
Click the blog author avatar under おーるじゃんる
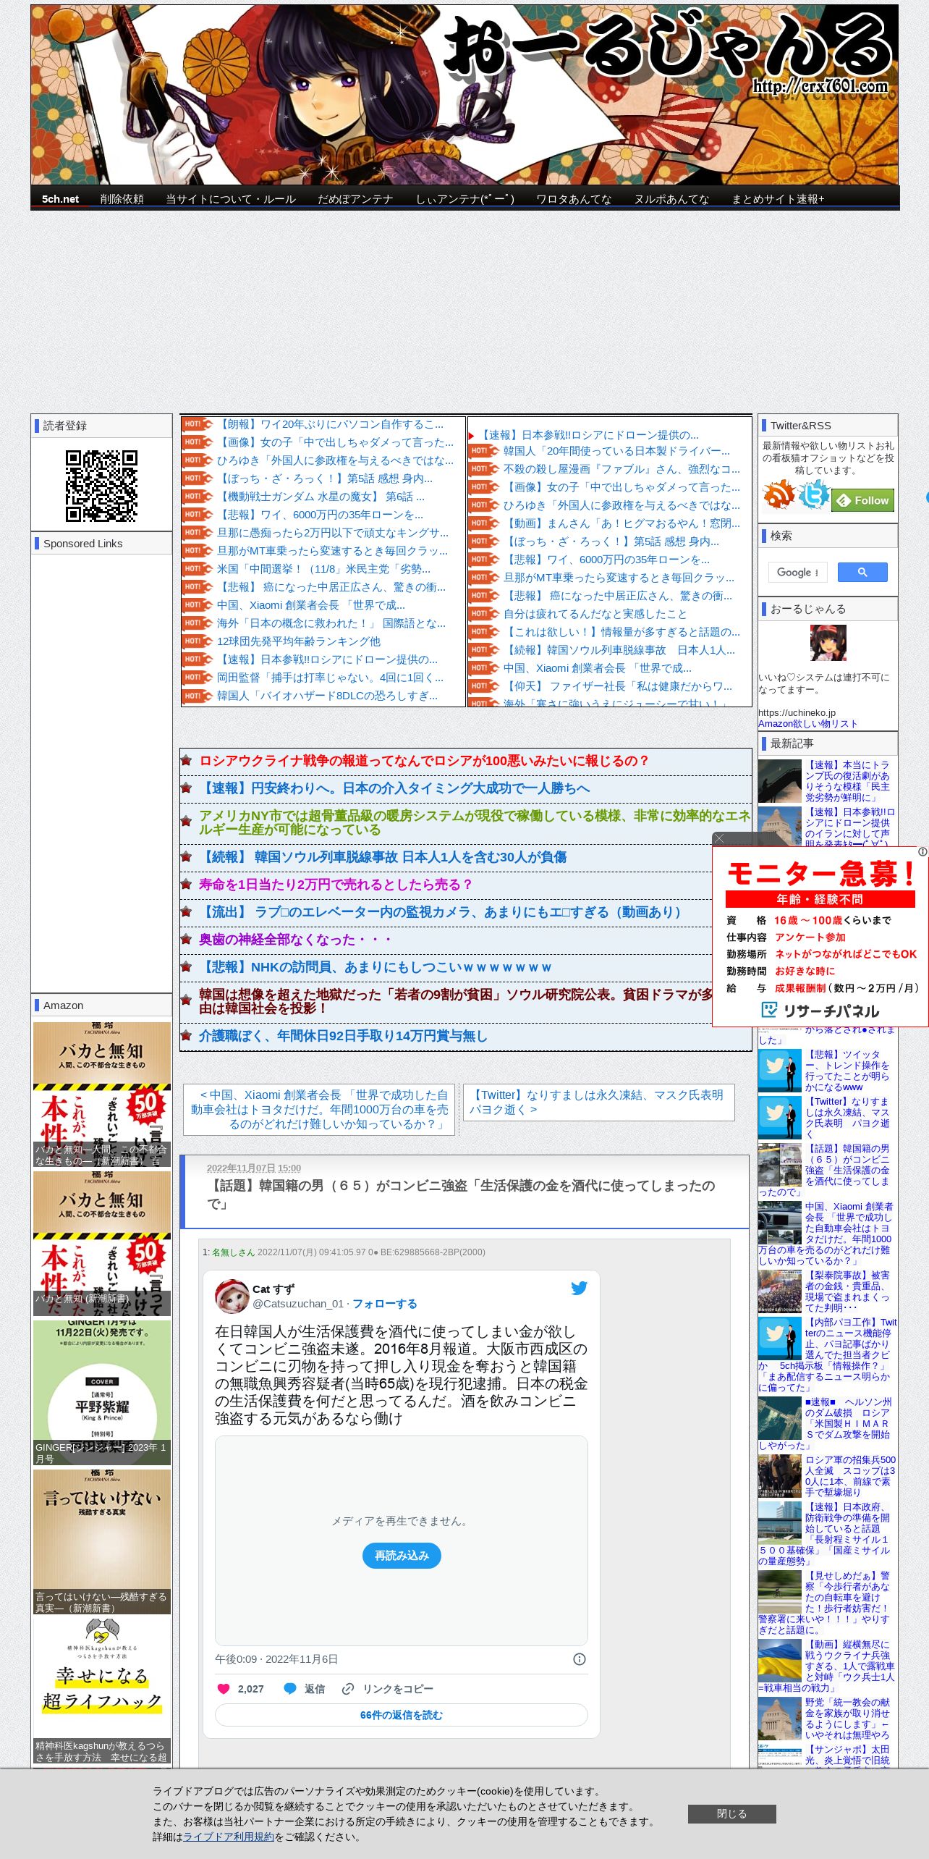(828, 643)
